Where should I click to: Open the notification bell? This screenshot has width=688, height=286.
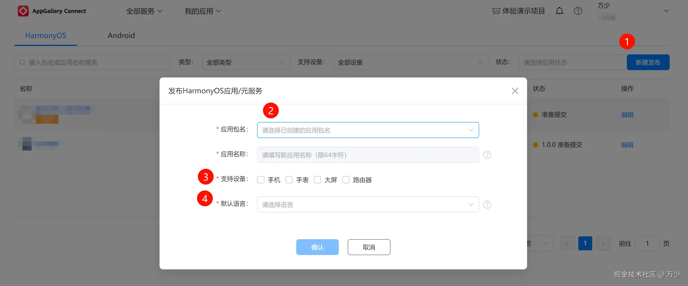coord(559,11)
